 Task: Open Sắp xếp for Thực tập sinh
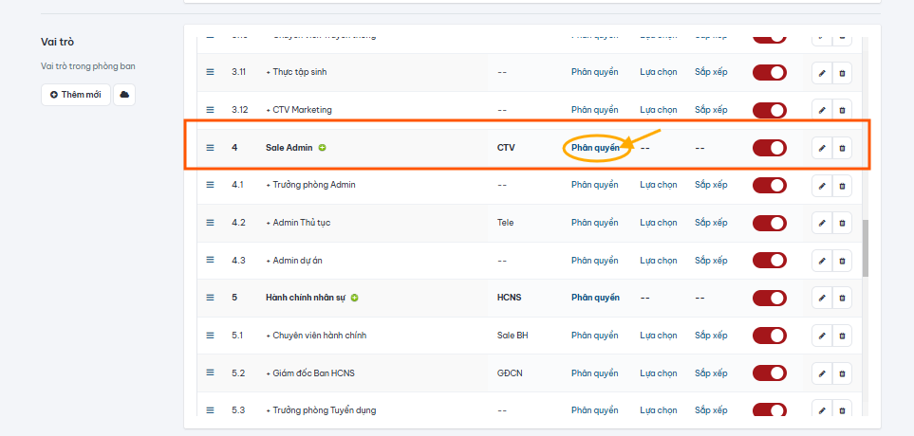711,72
